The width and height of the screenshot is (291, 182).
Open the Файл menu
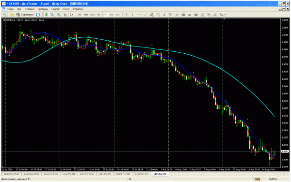click(x=10, y=9)
